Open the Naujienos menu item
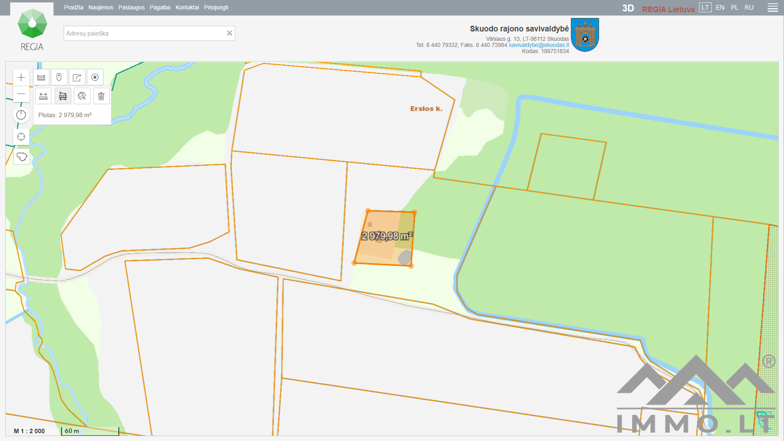The width and height of the screenshot is (784, 441). click(x=101, y=7)
